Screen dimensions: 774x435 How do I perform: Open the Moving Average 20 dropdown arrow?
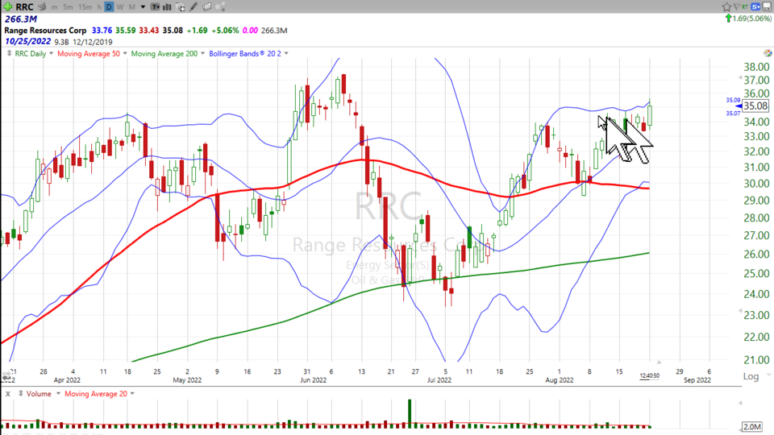tap(132, 394)
